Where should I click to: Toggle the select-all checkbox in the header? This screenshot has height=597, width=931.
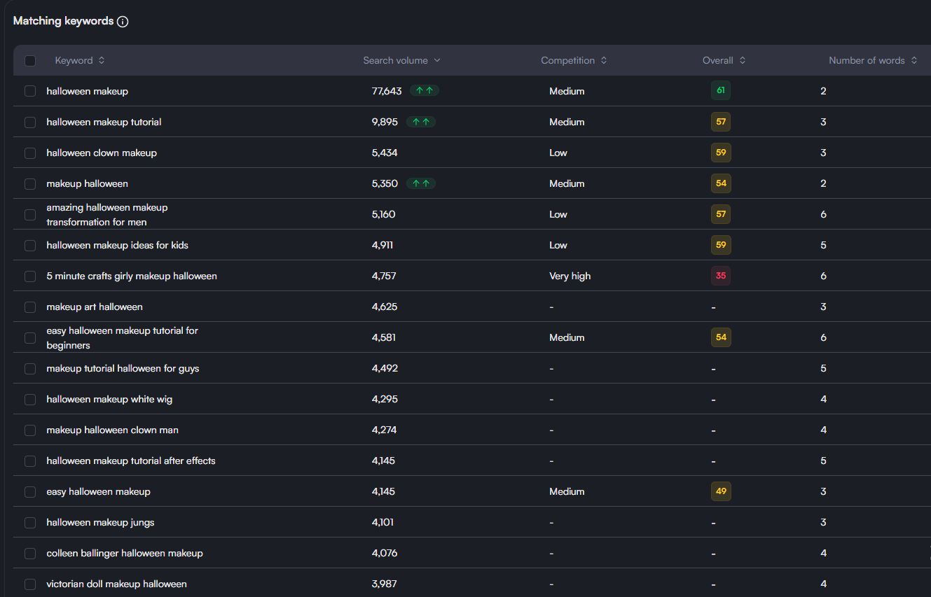tap(30, 61)
